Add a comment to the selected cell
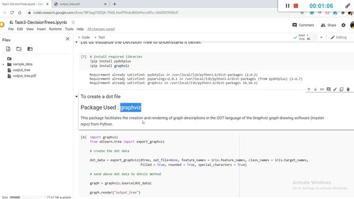Image resolution: width=354 pixels, height=199 pixels. 329,90
